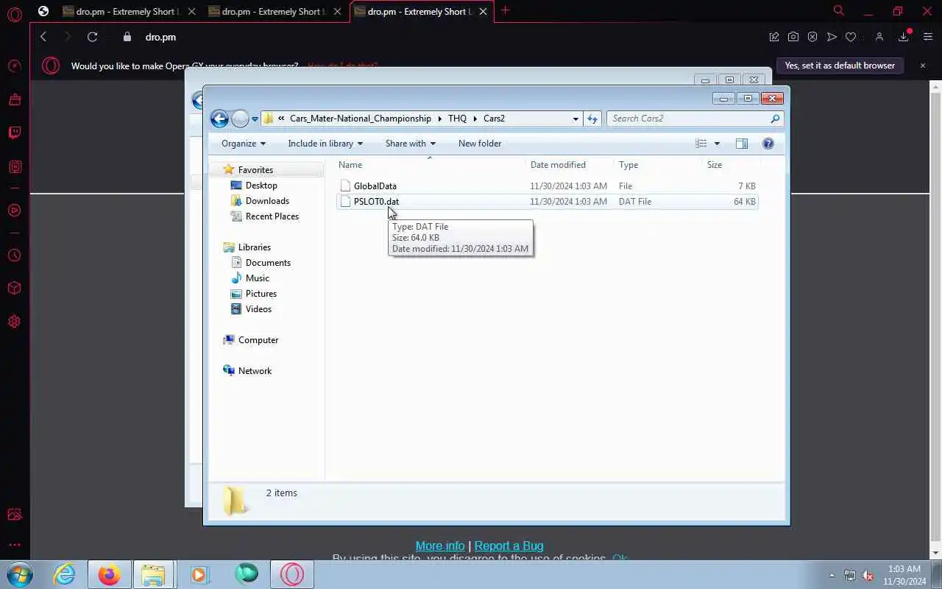Sort by Date modified column
Viewport: 942px width, 589px height.
(570, 165)
